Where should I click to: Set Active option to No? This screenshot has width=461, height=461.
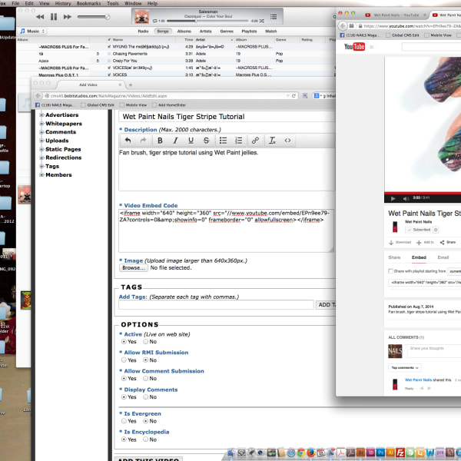click(145, 342)
